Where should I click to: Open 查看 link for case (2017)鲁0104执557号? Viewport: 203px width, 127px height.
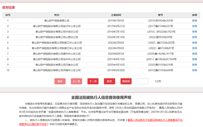click(x=195, y=26)
